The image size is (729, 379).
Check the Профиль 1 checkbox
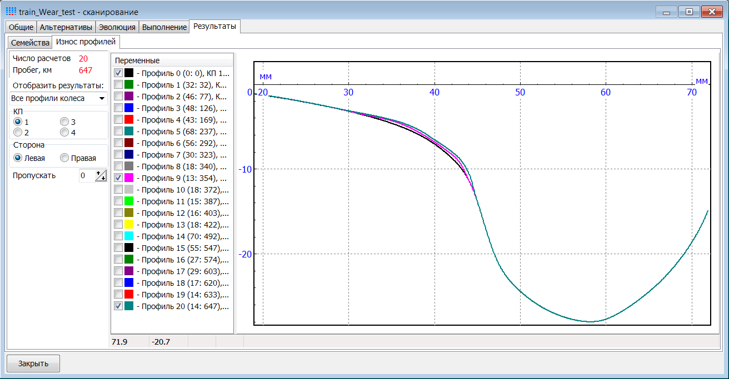click(118, 84)
